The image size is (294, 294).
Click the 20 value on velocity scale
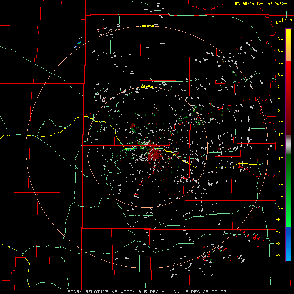coord(281,122)
